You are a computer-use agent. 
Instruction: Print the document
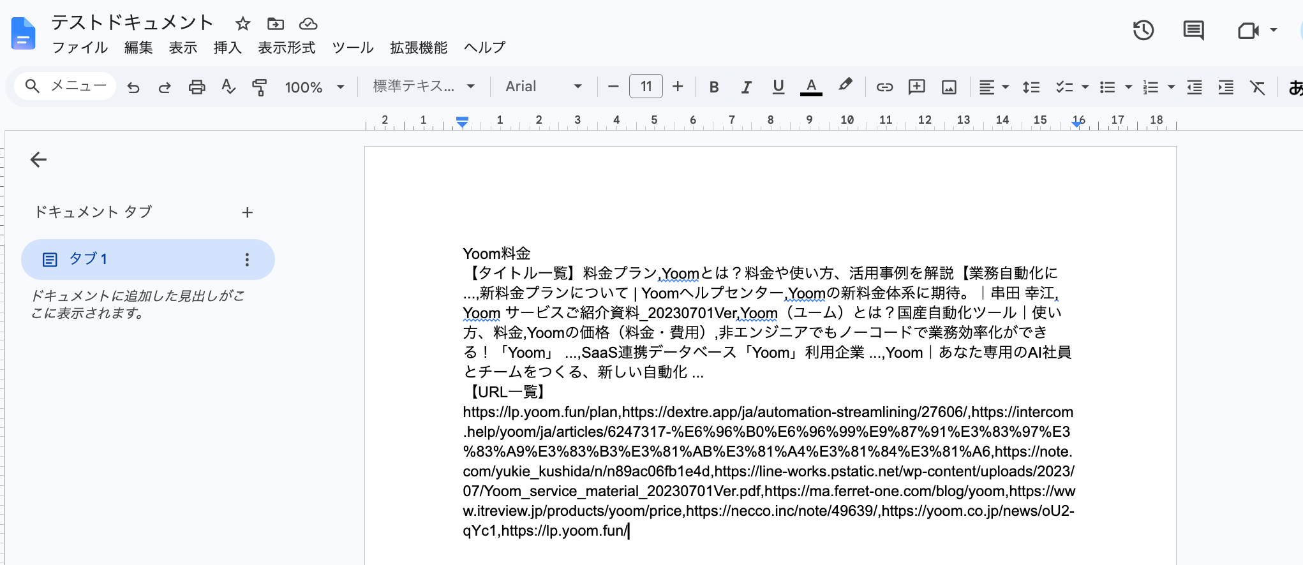197,87
